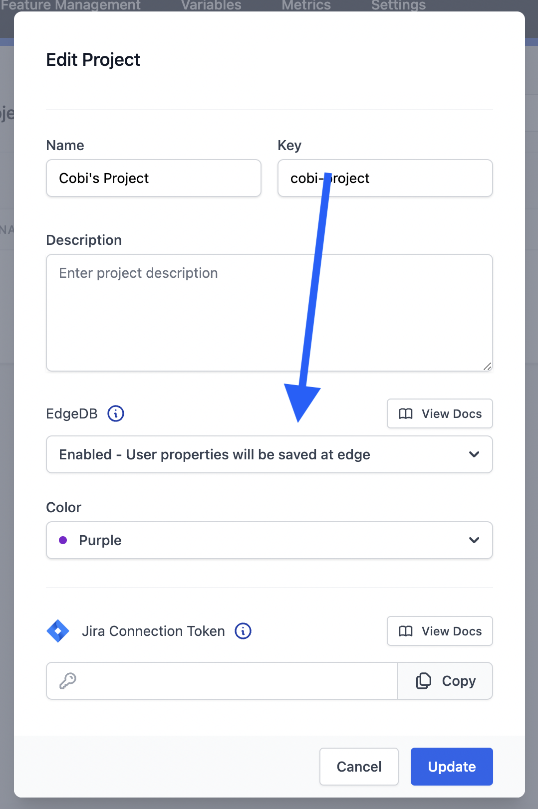Cancel editing the project
Screen dimensions: 538x809
358,766
